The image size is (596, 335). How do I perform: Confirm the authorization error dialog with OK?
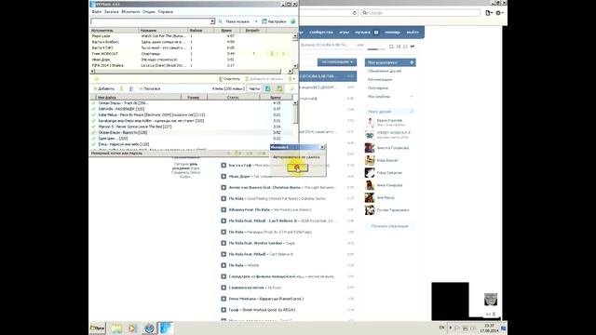[x=297, y=167]
